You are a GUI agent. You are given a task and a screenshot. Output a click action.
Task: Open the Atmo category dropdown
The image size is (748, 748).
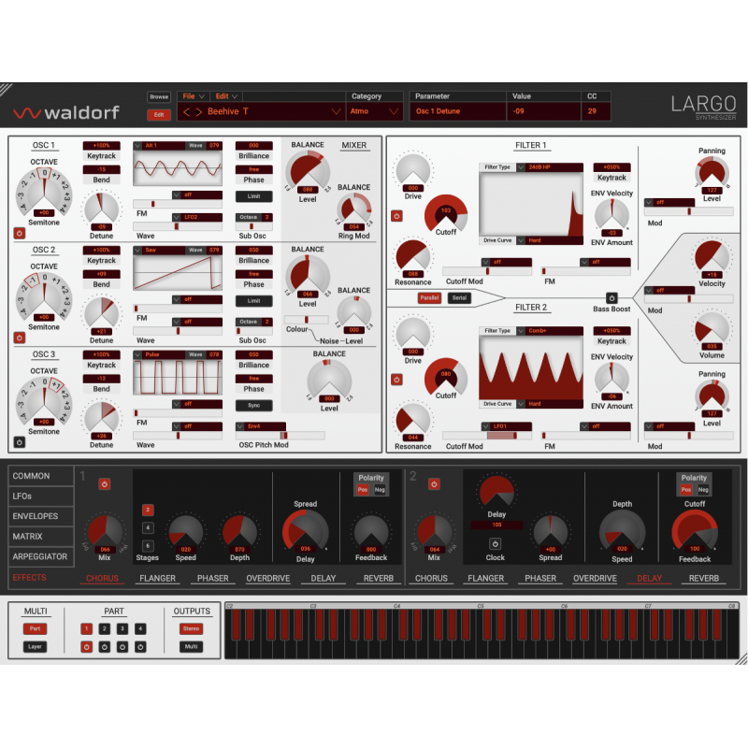[374, 109]
